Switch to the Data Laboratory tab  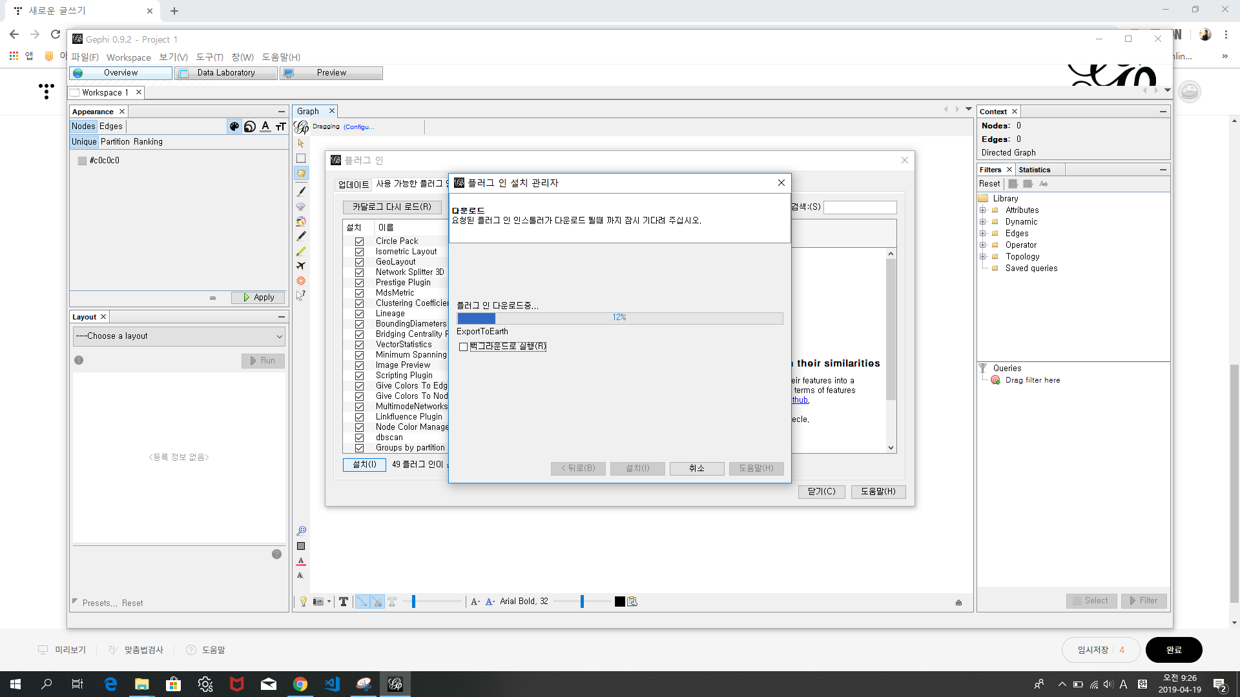(226, 73)
